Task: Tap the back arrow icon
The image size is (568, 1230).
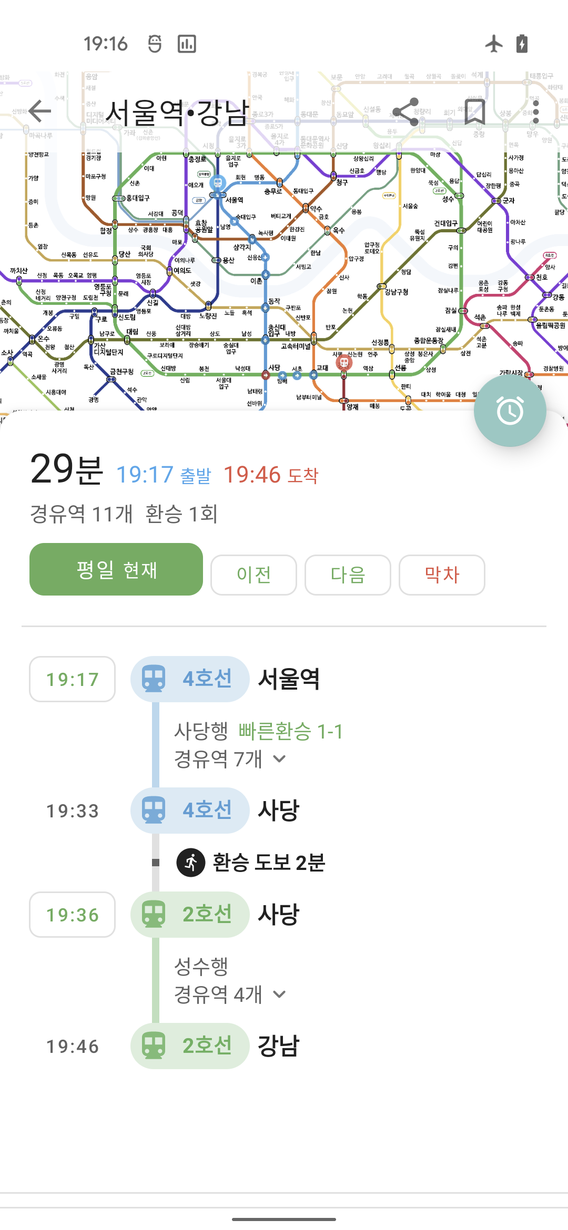Action: [x=40, y=111]
